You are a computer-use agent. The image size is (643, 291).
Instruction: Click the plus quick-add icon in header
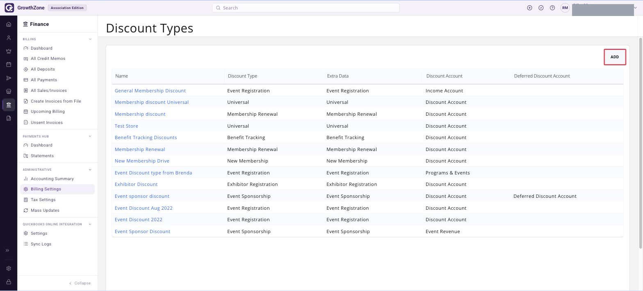coord(529,8)
